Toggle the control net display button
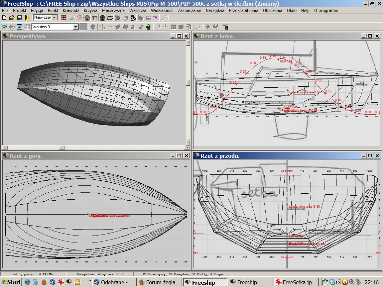 coord(64,18)
